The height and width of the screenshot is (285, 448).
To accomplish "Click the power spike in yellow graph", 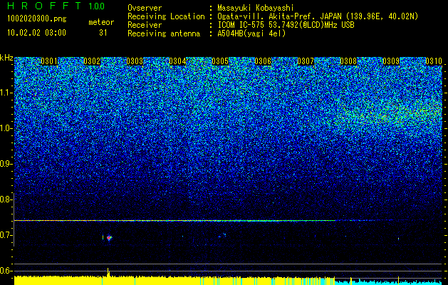I will click(108, 272).
